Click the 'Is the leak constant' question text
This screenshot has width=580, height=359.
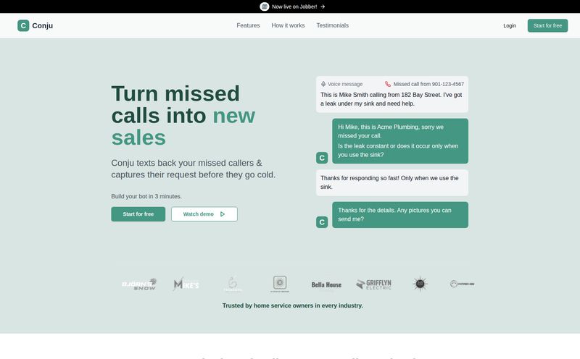click(398, 151)
